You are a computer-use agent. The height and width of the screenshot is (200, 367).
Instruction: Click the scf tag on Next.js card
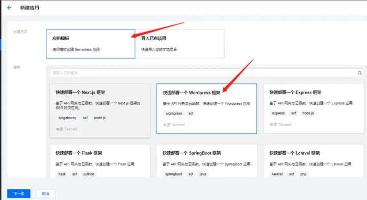(x=85, y=118)
